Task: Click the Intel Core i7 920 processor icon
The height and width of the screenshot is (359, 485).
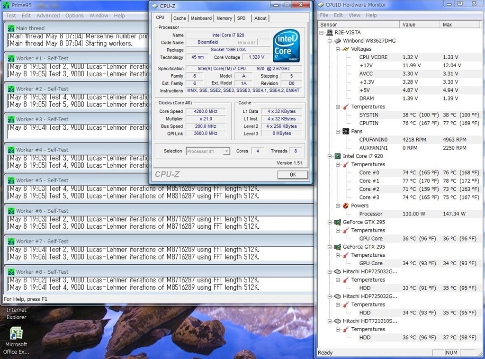Action: click(338, 156)
